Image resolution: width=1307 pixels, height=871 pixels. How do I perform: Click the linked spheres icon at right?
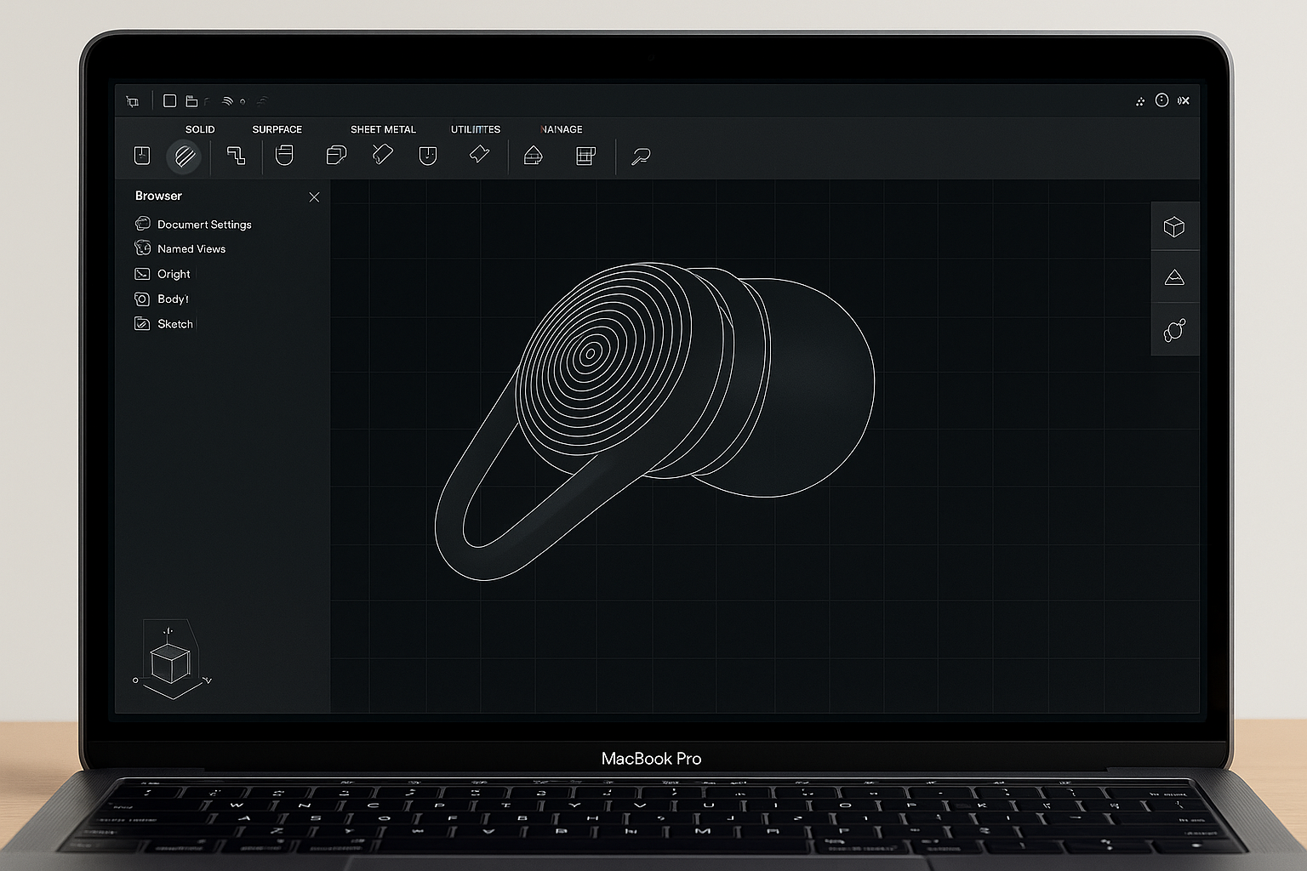pos(1174,330)
